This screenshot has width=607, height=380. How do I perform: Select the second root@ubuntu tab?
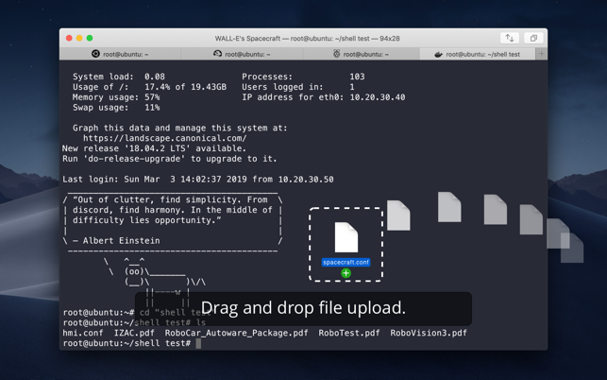click(242, 55)
